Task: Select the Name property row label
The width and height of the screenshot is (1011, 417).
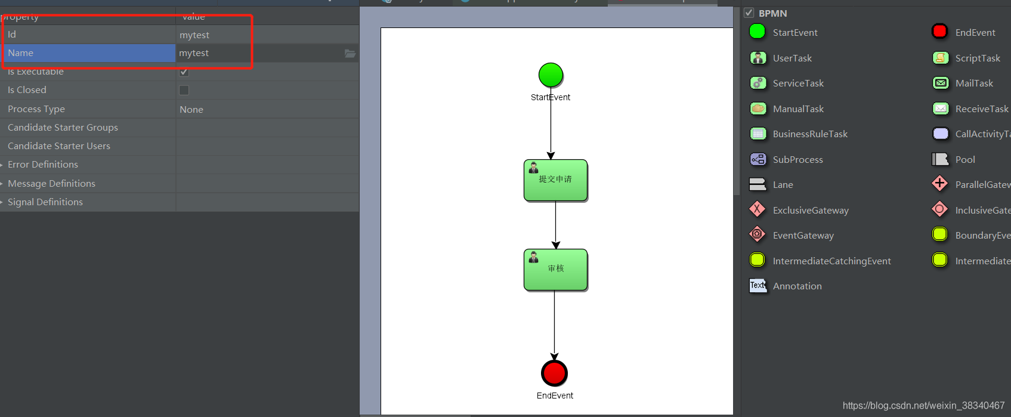Action: tap(20, 53)
